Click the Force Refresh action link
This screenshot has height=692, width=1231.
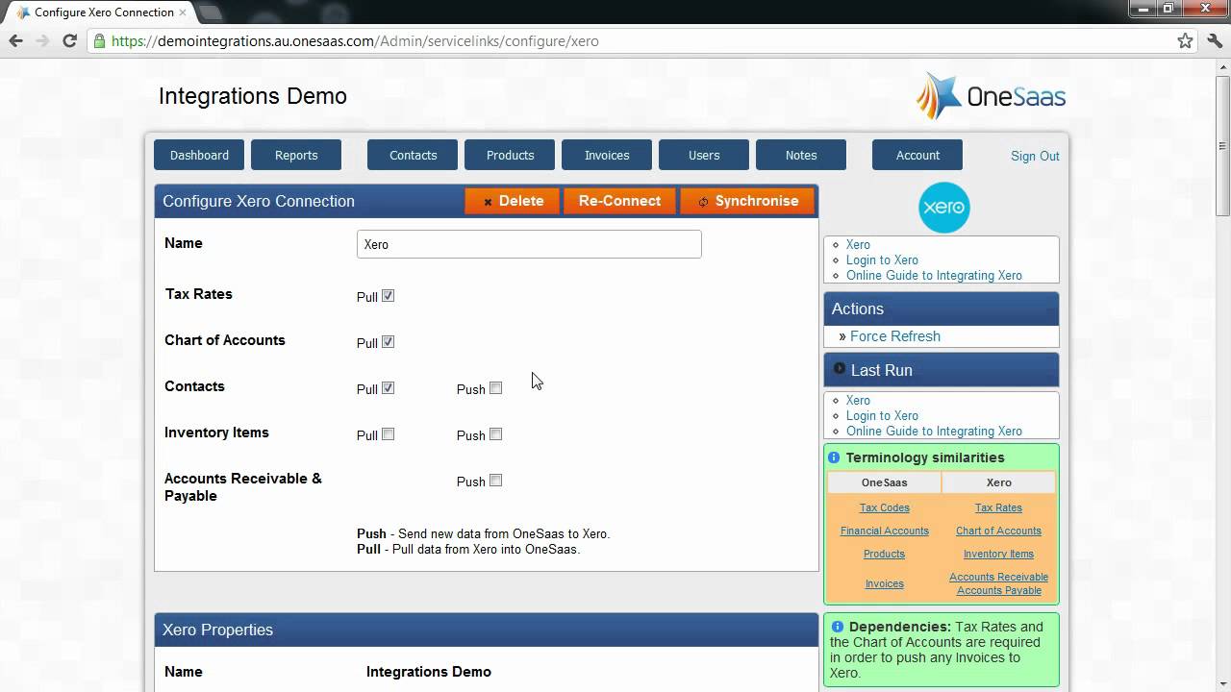tap(895, 336)
